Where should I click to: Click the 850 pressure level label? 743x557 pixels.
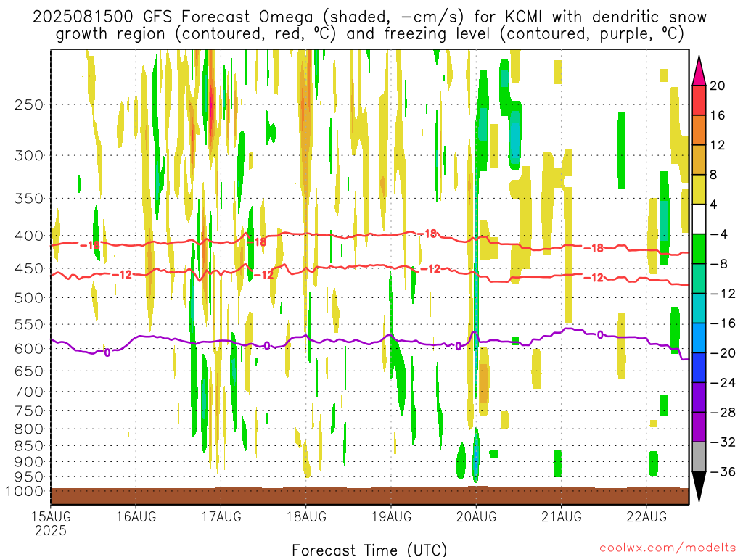tap(29, 446)
